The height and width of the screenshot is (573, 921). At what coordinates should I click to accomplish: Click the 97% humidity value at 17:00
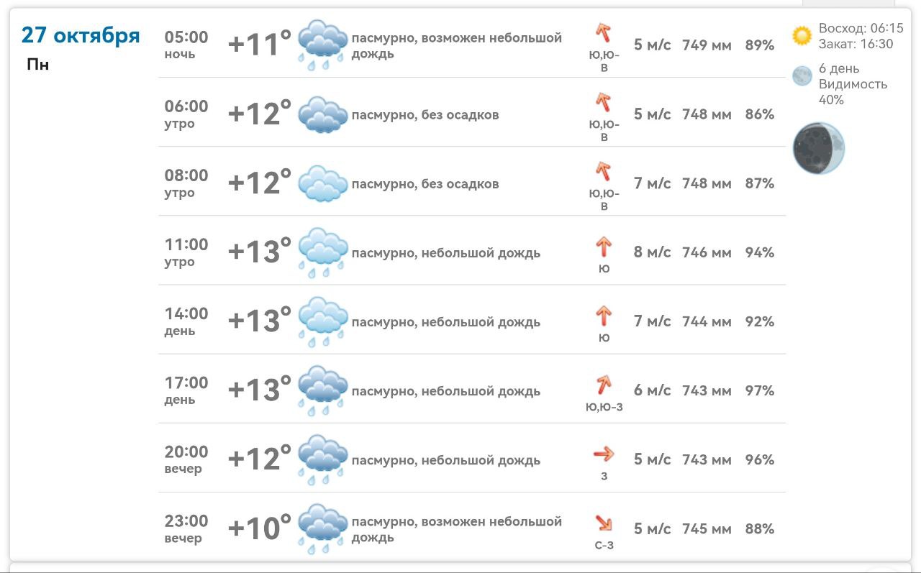(759, 390)
